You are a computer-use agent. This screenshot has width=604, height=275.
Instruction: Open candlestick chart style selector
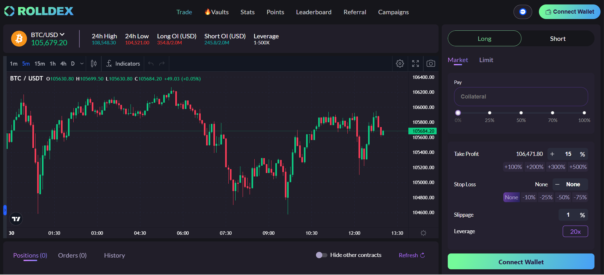(x=94, y=64)
